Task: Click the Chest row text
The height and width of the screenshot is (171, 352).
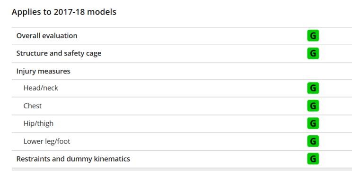Action: click(33, 106)
